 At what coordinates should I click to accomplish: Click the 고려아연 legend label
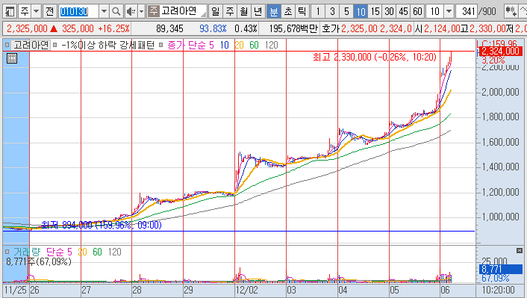(x=31, y=45)
